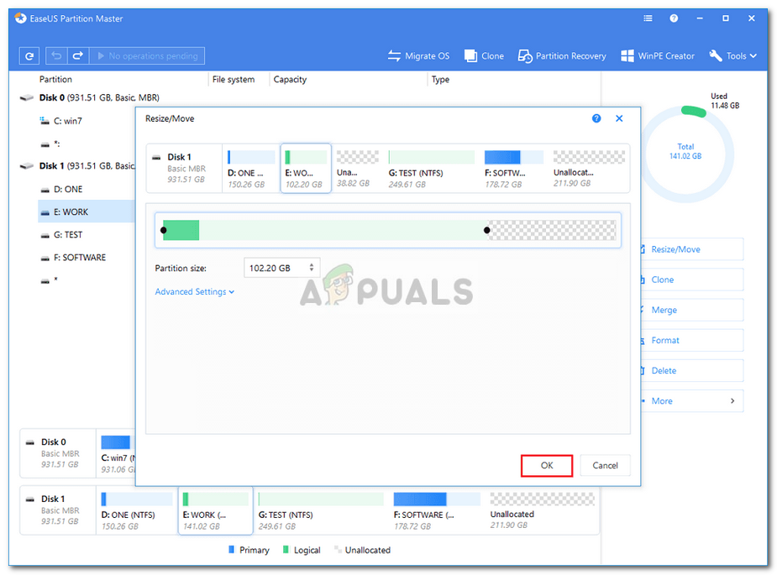777x575 pixels.
Task: Click the partition size stepper arrows
Action: [312, 268]
